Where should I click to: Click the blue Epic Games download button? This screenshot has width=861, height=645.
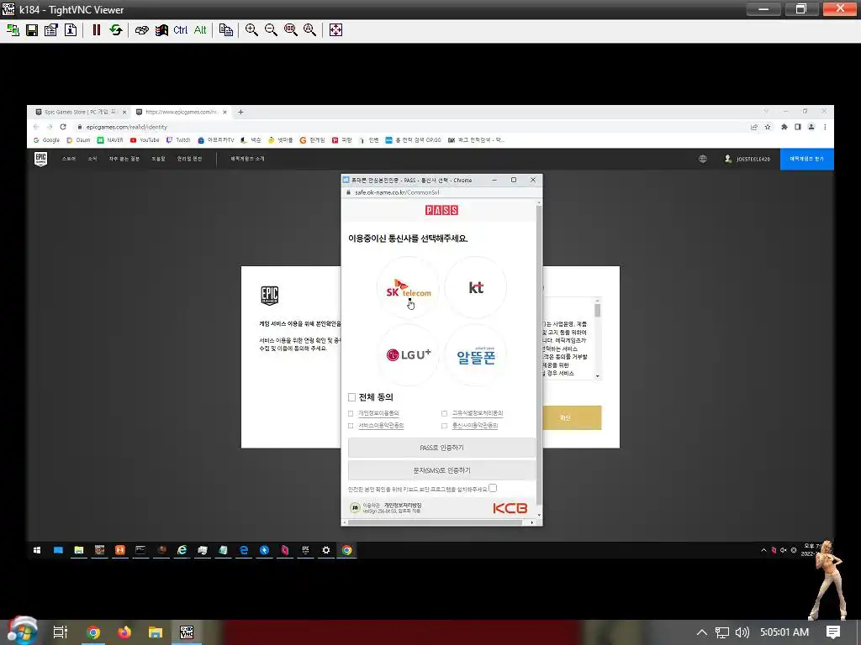coord(806,159)
